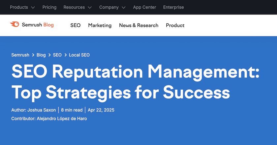
Task: Click the Apr 22, 2025 publish date
Action: (x=101, y=110)
